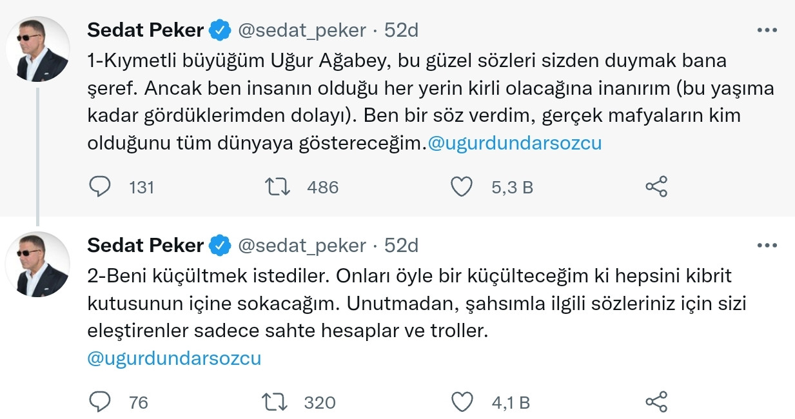The height and width of the screenshot is (419, 795).
Task: Open tweet details by clicking the second tweet text
Action: click(387, 303)
